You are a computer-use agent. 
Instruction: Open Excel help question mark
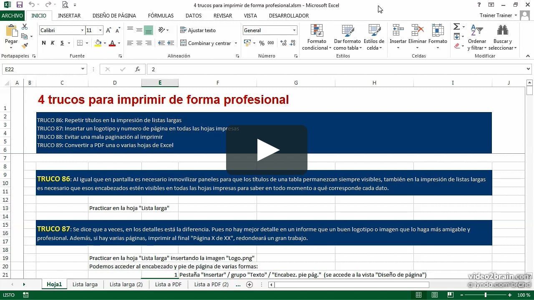coord(479,5)
